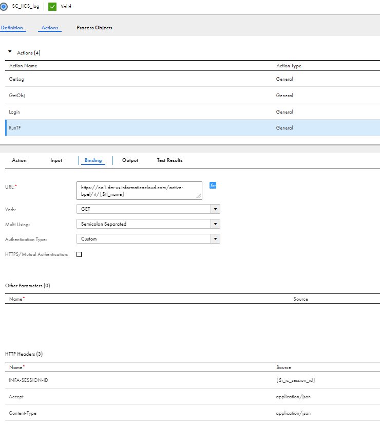Screen dimensions: 380x424
Task: Switch to the Actions top tab
Action: pyautogui.click(x=50, y=28)
